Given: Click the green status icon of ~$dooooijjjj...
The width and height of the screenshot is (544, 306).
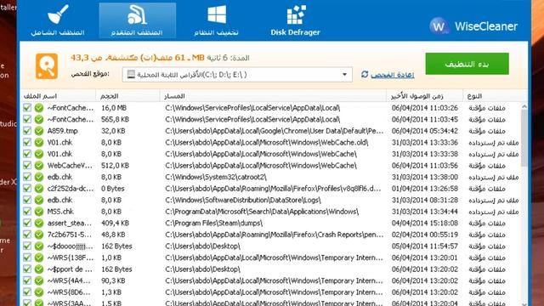Looking at the screenshot, I should (x=39, y=246).
